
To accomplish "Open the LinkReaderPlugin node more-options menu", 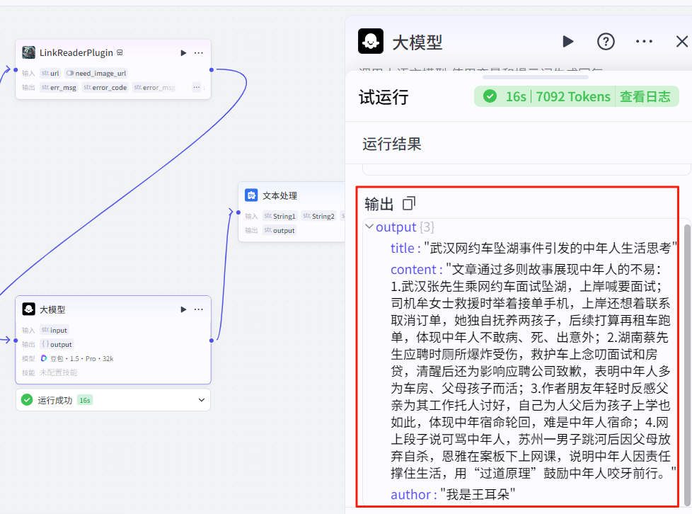I will [199, 53].
